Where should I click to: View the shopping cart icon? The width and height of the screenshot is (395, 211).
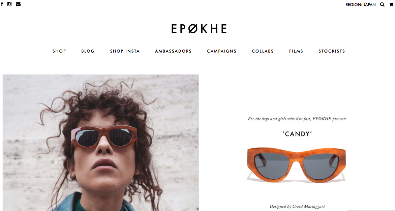[391, 4]
